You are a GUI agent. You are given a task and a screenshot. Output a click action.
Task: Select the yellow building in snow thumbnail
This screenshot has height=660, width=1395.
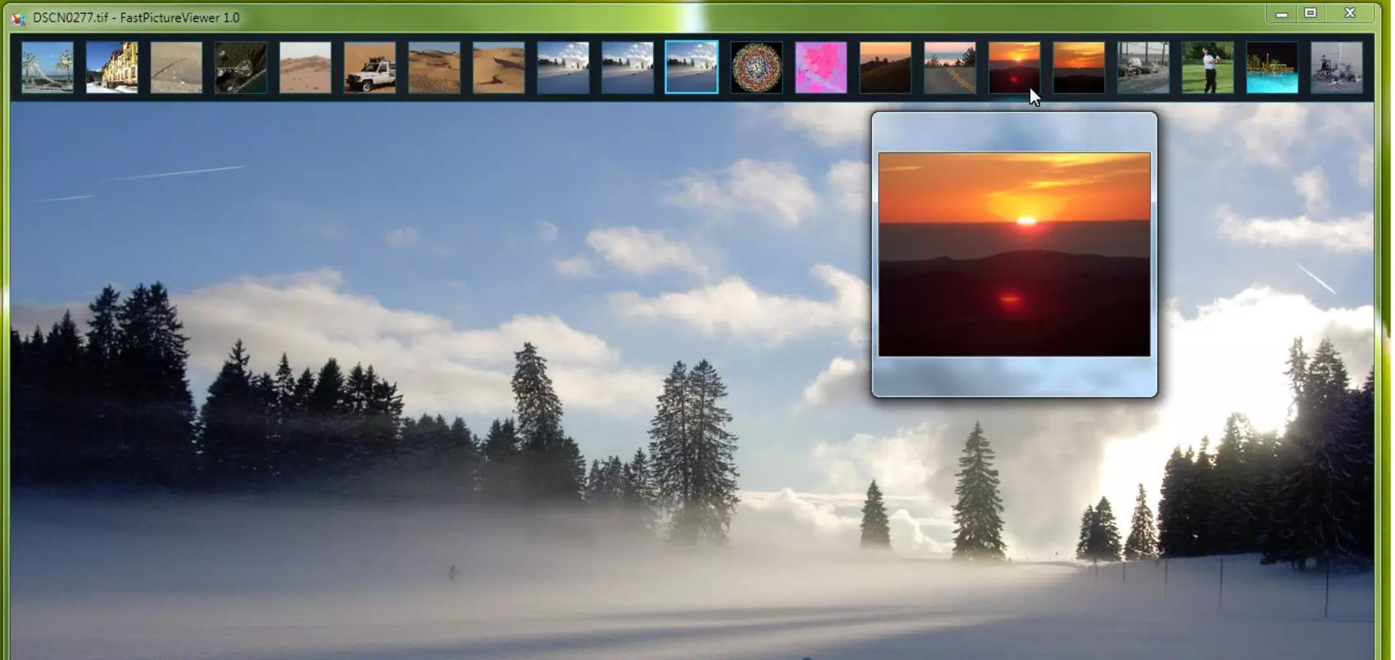(112, 68)
